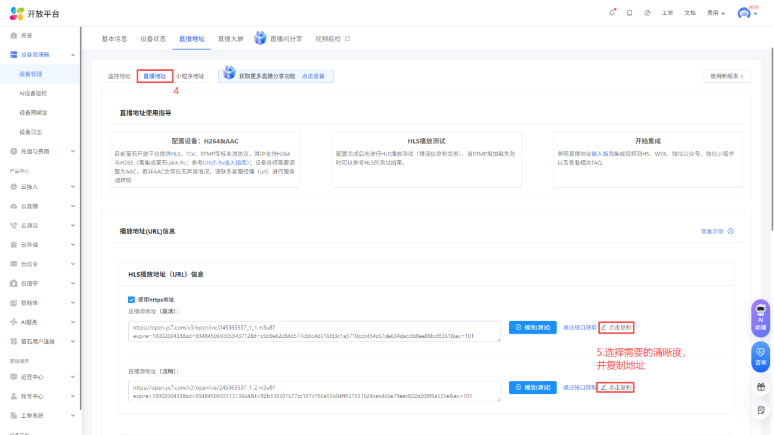Select the 小程序地址 sub-tab
The width and height of the screenshot is (774, 435).
190,76
